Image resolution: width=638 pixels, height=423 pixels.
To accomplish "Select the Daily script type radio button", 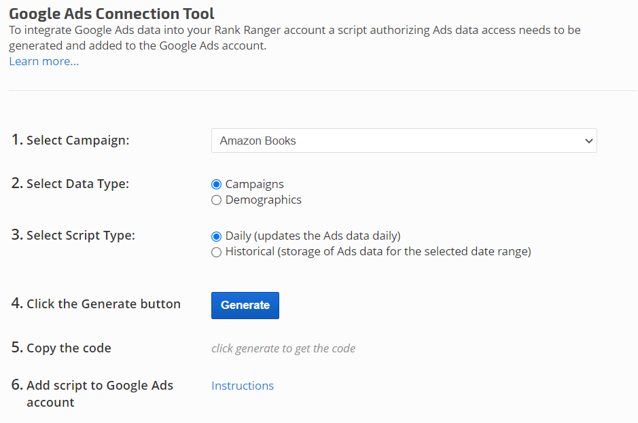I will 217,236.
